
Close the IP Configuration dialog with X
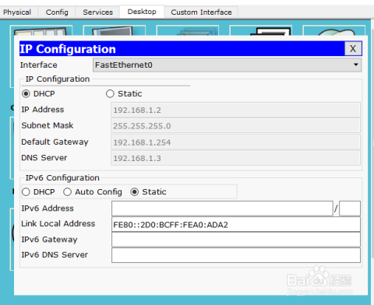353,48
